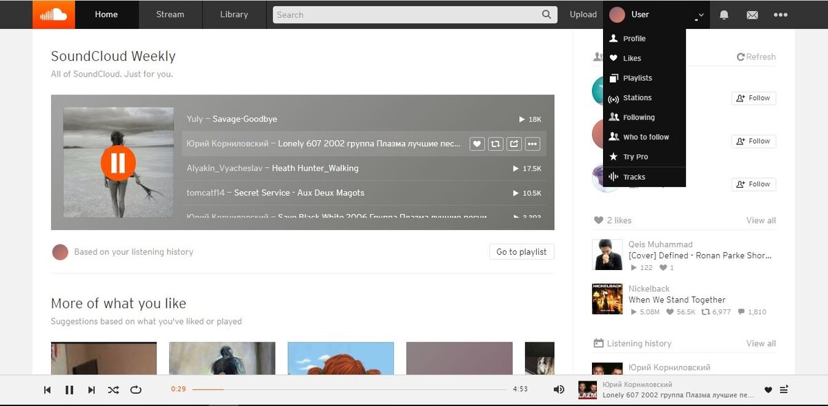Click Refresh in who to follow

[756, 57]
